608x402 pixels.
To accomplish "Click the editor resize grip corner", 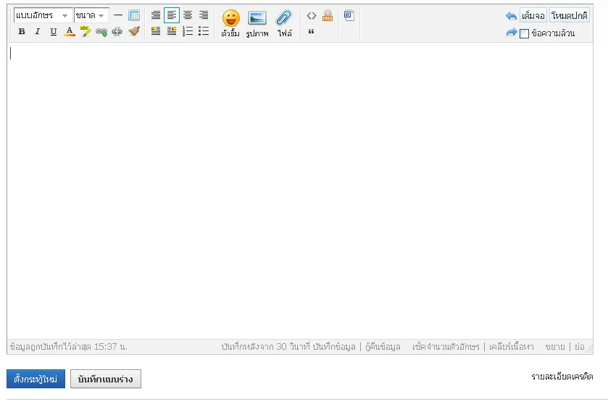I will coord(589,349).
